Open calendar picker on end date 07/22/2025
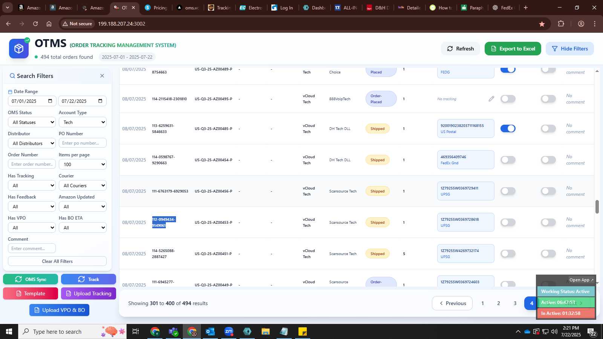Screen dimensions: 603x339 (100, 101)
